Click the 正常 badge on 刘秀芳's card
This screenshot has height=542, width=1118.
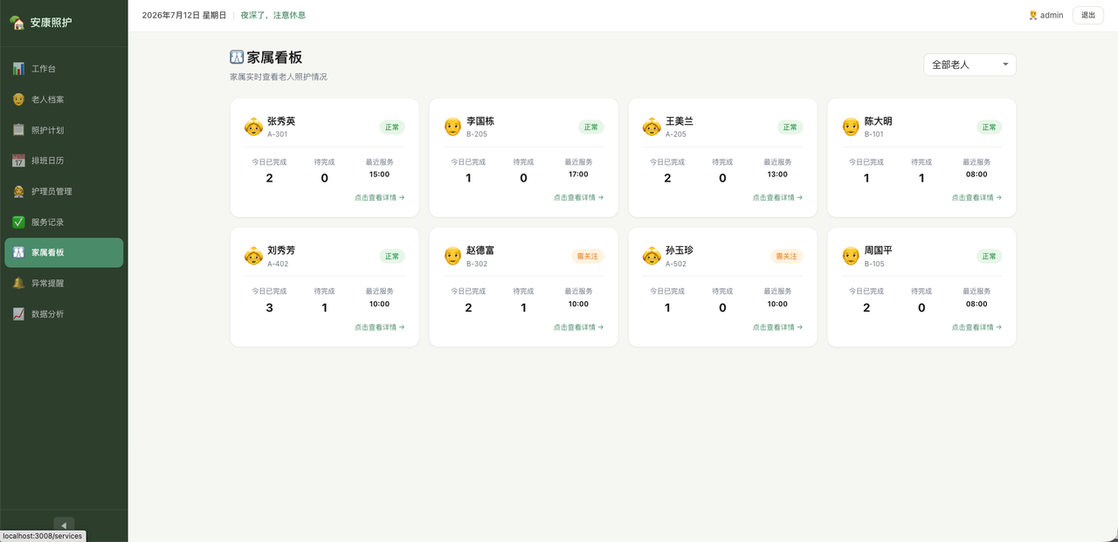pyautogui.click(x=392, y=257)
